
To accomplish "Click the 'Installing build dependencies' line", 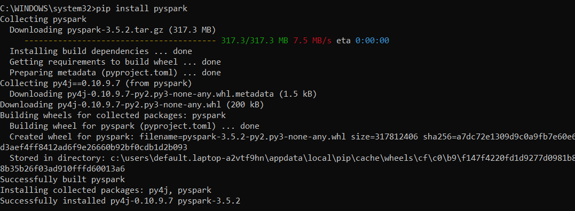I will point(101,51).
